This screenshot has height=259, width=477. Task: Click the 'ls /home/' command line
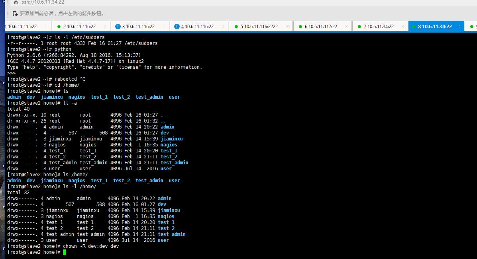click(47, 175)
